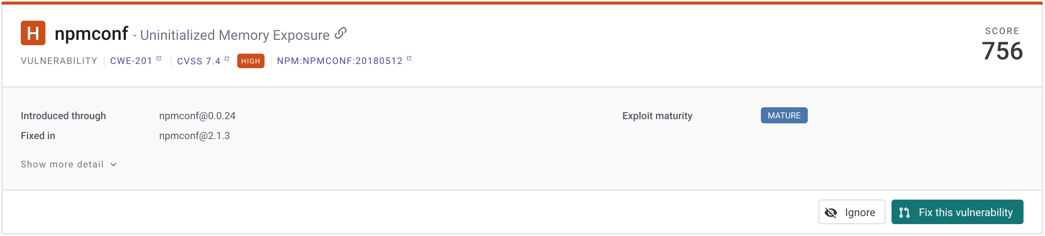This screenshot has height=236, width=1045.
Task: Click the pull request icon in Fix button
Action: coord(904,213)
